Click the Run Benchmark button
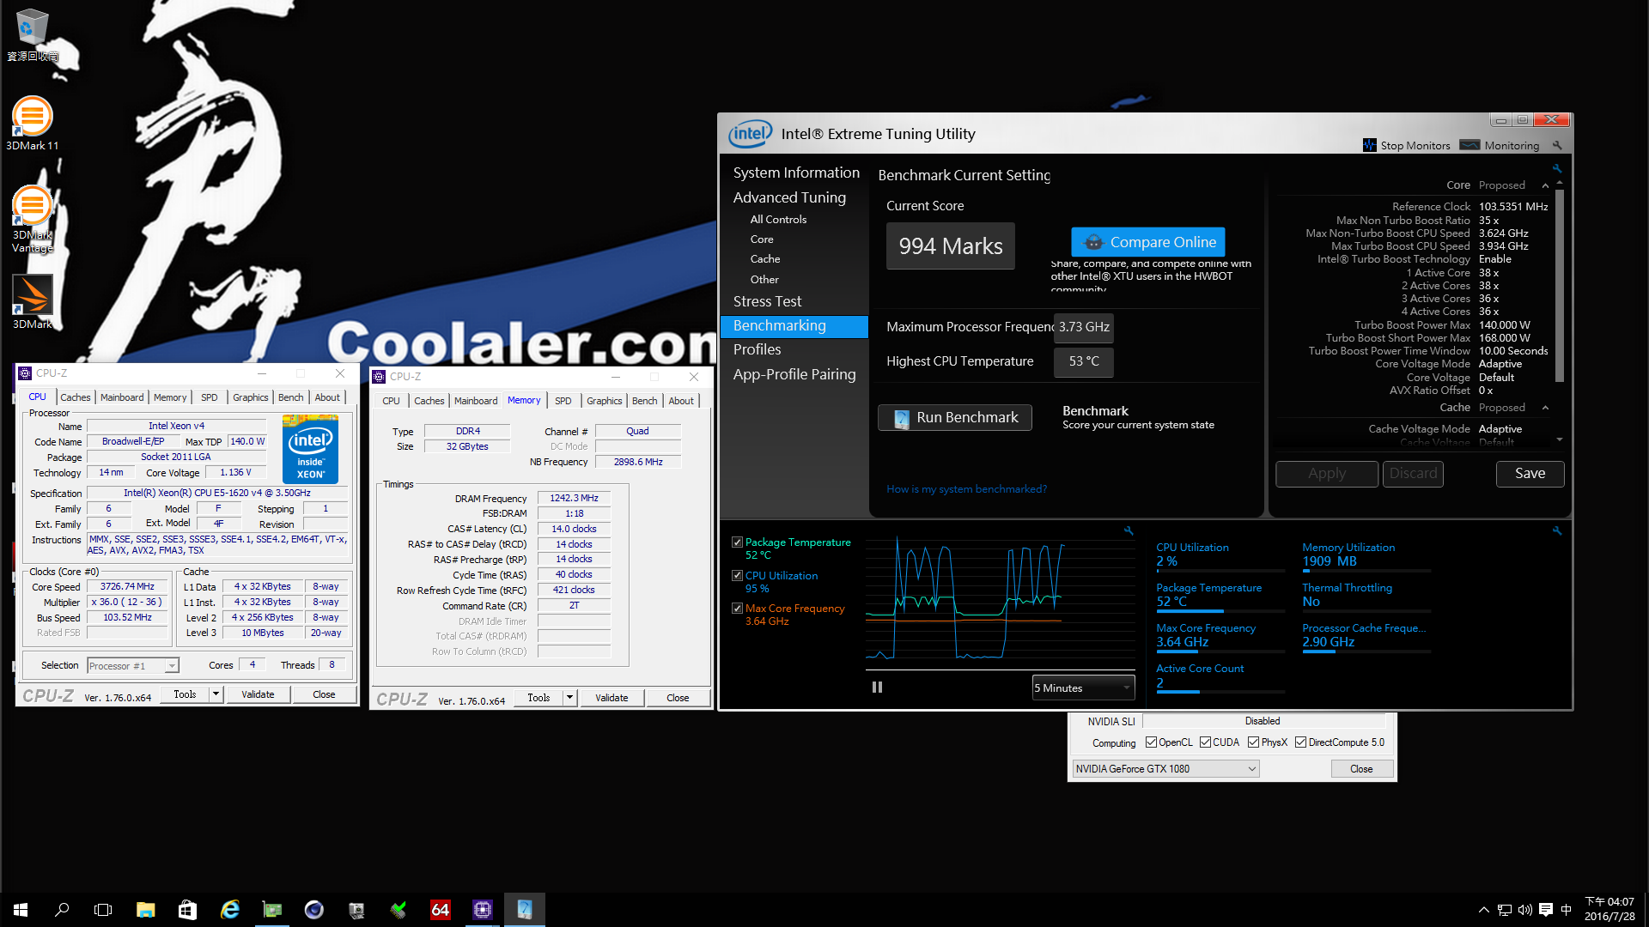 coord(955,418)
